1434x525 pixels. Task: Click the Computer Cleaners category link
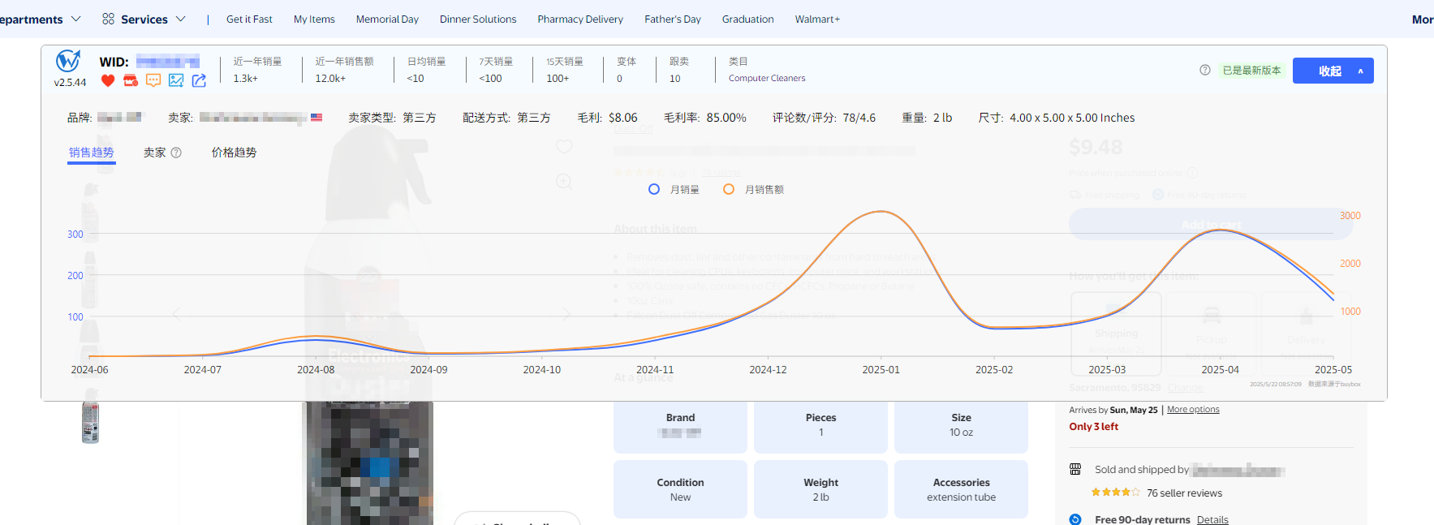tap(766, 79)
